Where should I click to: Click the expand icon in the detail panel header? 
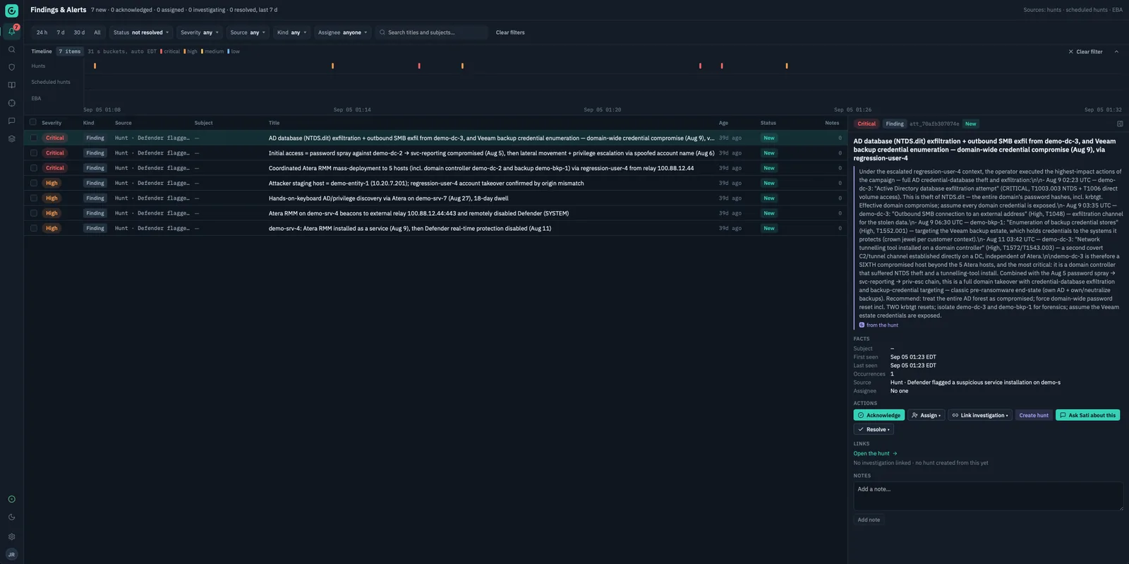coord(1120,124)
